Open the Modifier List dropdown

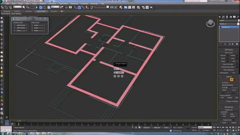229,24
